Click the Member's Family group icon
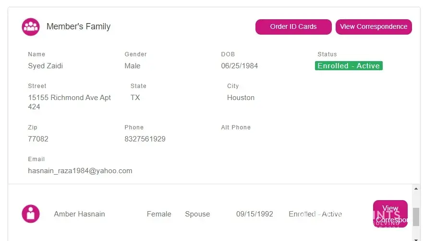The image size is (424, 241). (x=31, y=27)
